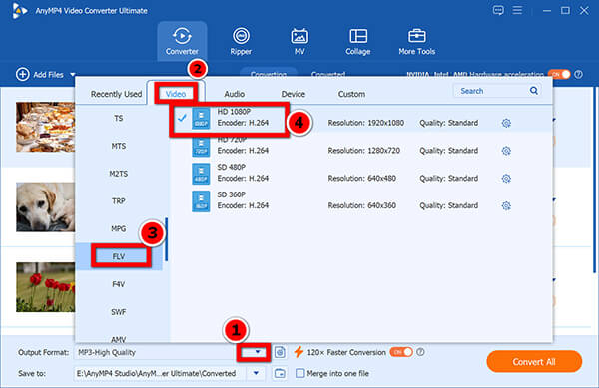Select MTS format in list
The image size is (599, 388).
click(x=119, y=146)
